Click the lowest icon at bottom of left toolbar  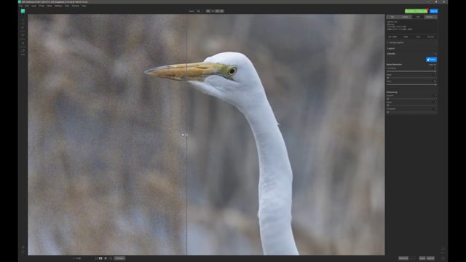click(23, 253)
